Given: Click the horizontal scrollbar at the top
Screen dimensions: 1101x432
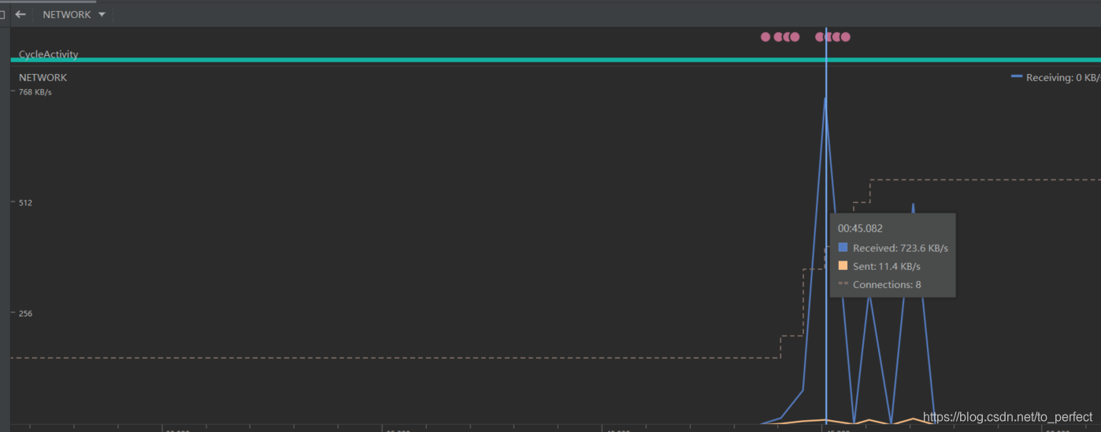Looking at the screenshot, I should coord(48,2).
